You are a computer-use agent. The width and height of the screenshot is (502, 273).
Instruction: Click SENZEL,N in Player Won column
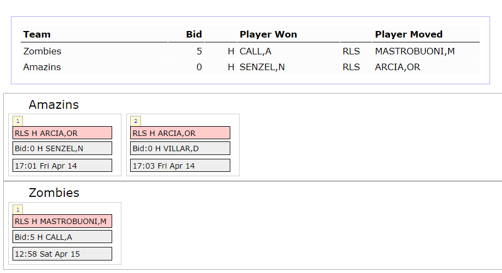click(x=262, y=67)
